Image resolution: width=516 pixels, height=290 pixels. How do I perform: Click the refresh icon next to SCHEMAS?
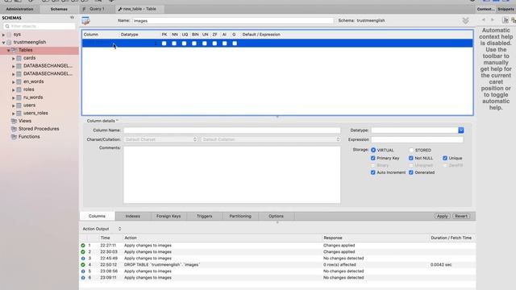pyautogui.click(x=72, y=18)
